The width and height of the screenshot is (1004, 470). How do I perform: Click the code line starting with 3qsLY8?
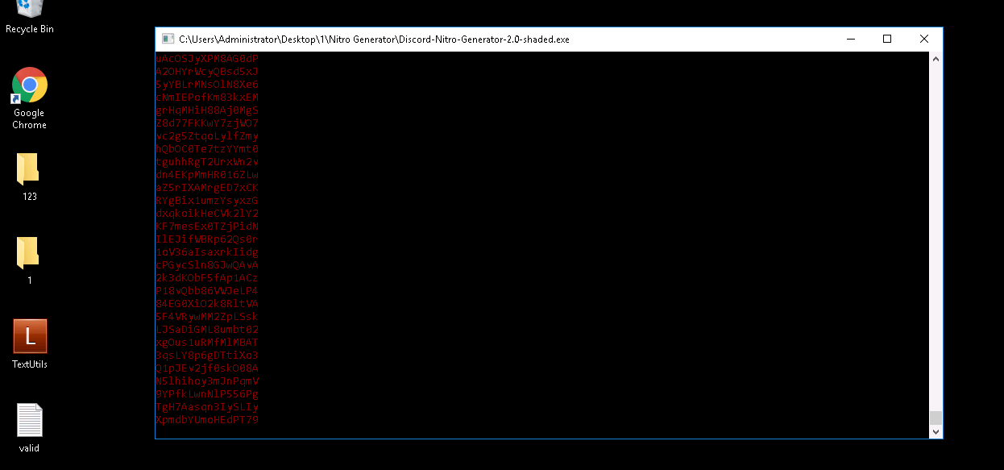coord(207,356)
